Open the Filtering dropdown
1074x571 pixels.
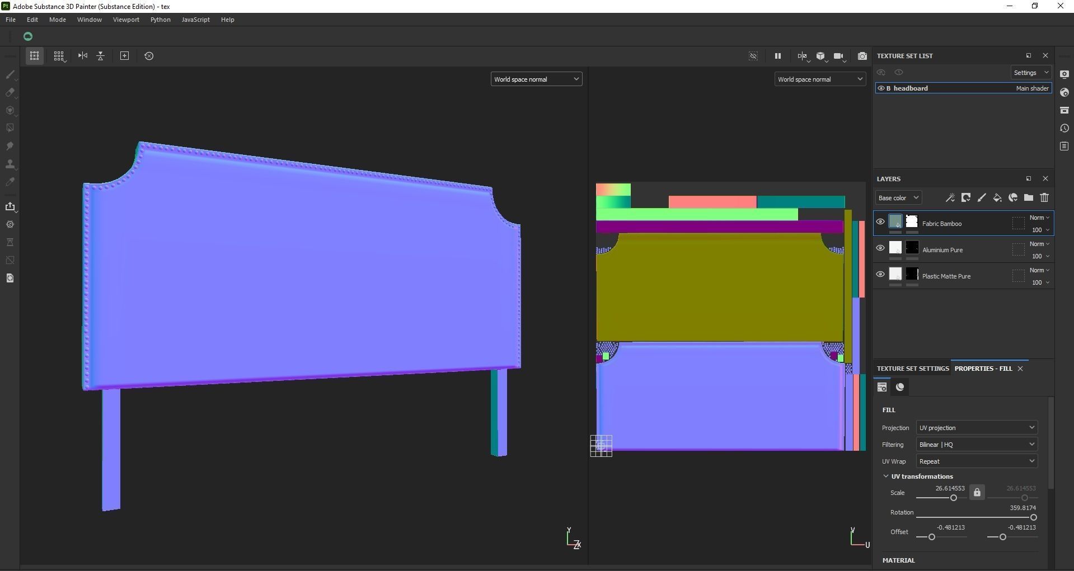coord(977,445)
